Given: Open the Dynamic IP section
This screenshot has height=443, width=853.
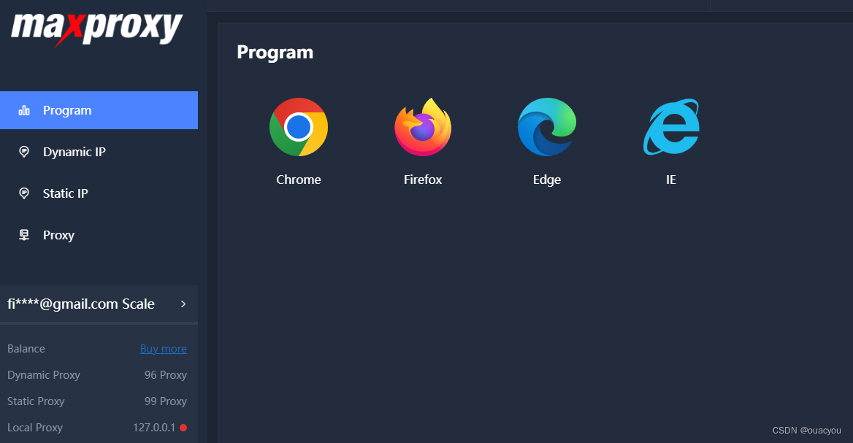Looking at the screenshot, I should coord(99,152).
